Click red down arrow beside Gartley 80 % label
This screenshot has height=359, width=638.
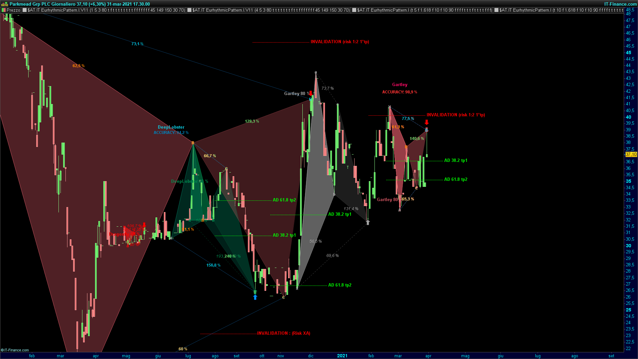click(311, 93)
